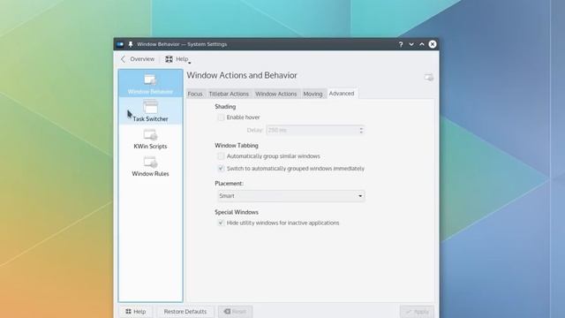Screen dimensions: 565x318
Task: Click the titlebar context help question mark
Action: (x=401, y=44)
